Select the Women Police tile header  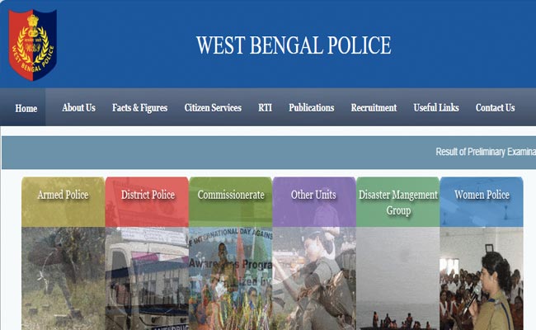482,202
